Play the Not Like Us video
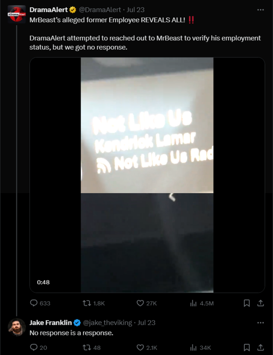This screenshot has height=355, width=273. 147,175
